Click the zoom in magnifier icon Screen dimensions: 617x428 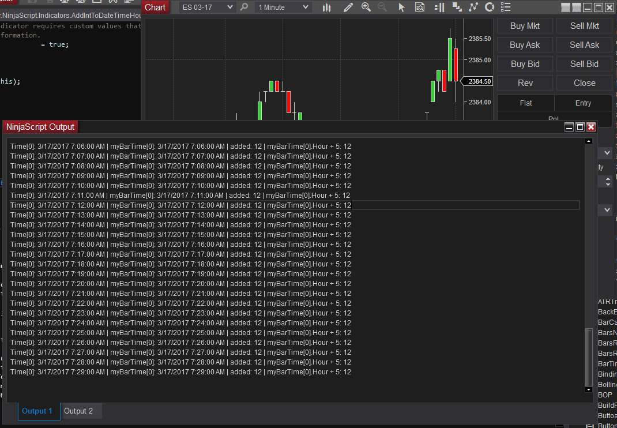coord(366,7)
